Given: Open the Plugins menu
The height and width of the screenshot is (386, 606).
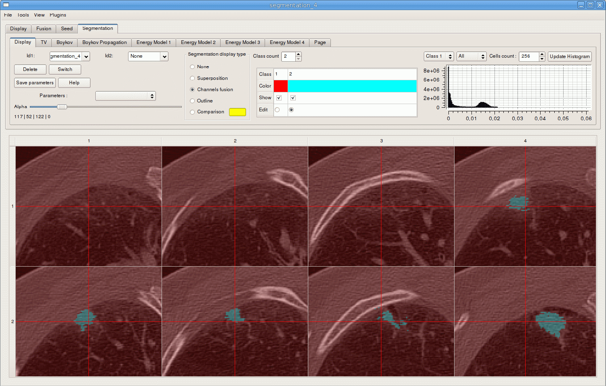Looking at the screenshot, I should (58, 15).
